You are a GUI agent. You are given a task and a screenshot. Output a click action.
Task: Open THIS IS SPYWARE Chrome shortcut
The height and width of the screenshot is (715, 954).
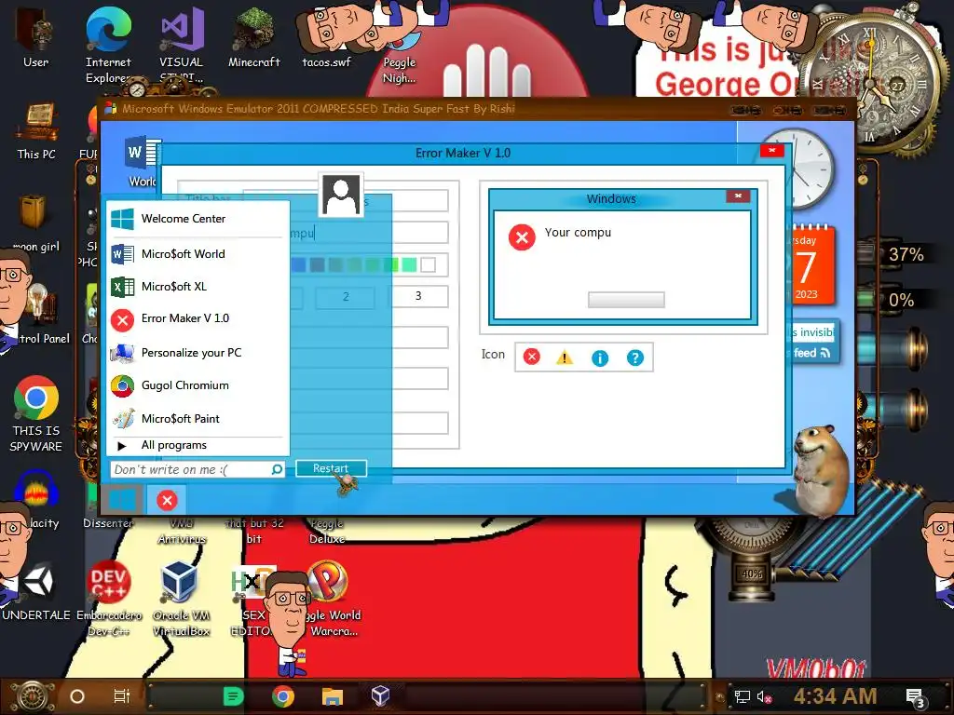pyautogui.click(x=36, y=414)
